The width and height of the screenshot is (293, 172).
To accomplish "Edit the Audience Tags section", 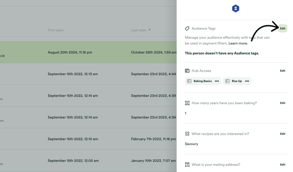I will [283, 28].
